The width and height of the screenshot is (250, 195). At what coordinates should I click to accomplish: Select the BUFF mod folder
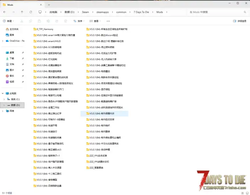[56, 102]
